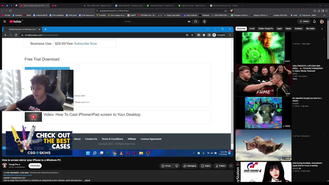Open Photoshop from the video taskbar
The image size is (329, 185).
click(108, 153)
